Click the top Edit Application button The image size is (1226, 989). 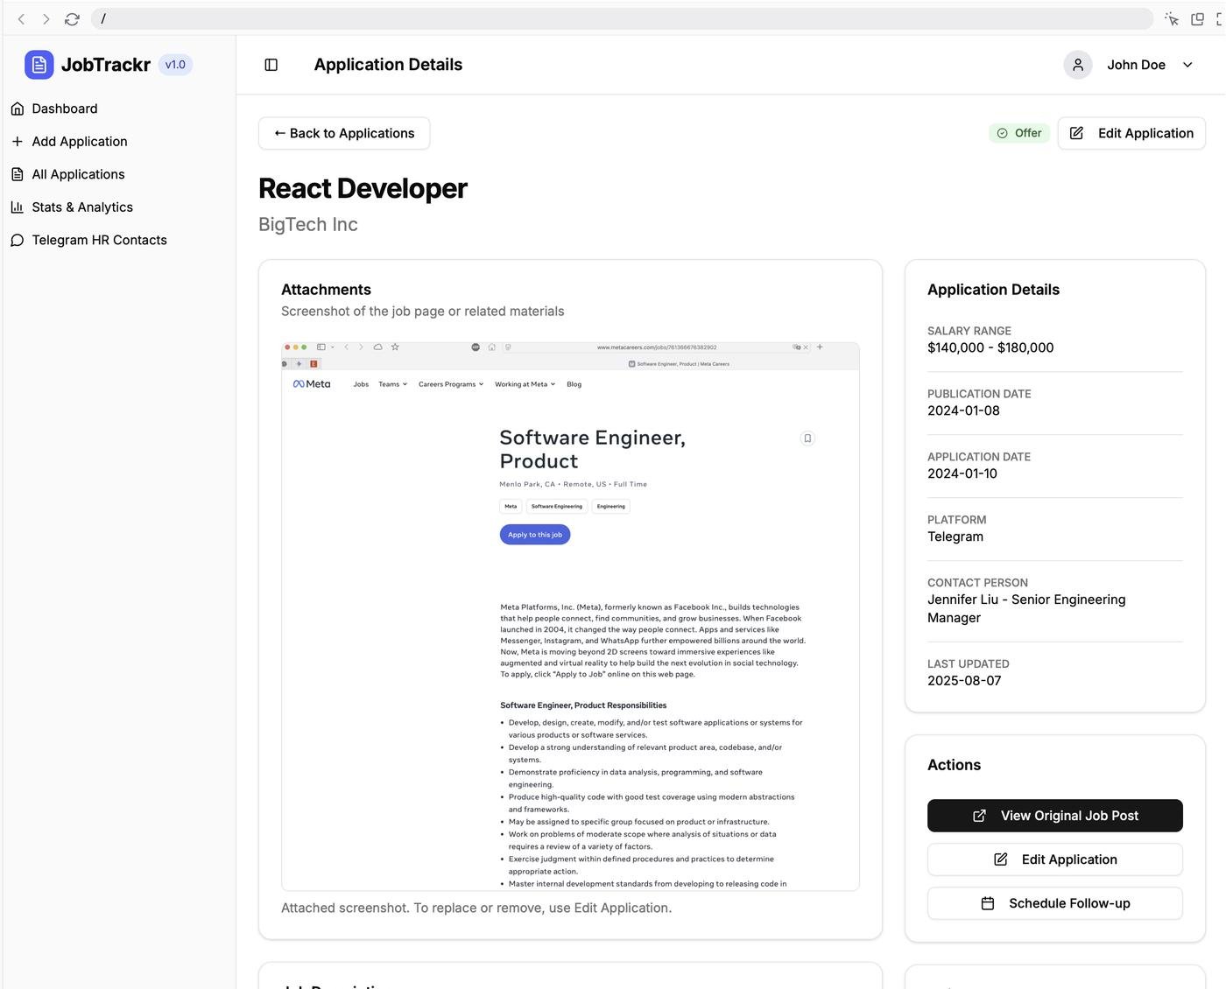click(1131, 133)
